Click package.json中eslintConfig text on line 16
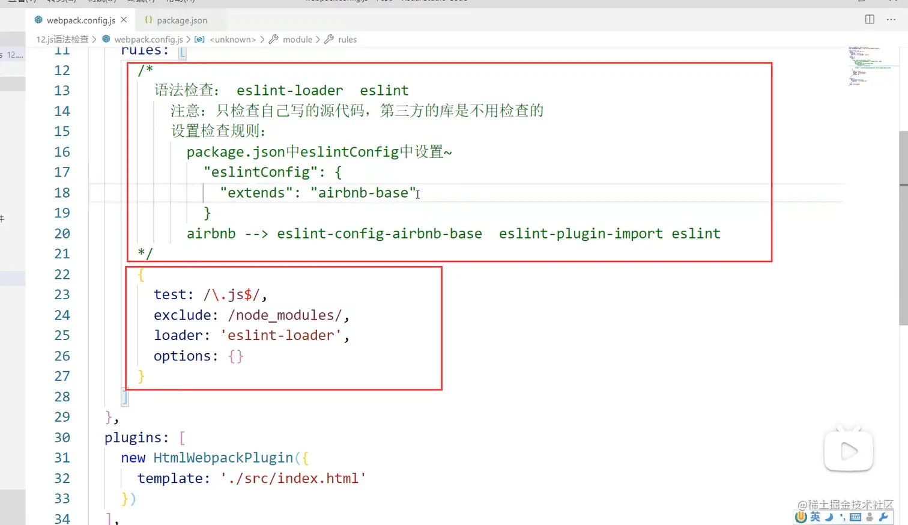Image resolution: width=908 pixels, height=525 pixels. [292, 151]
